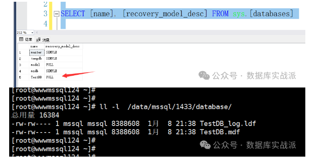Click the horizontal scrollbar left arrow

coord(37,32)
